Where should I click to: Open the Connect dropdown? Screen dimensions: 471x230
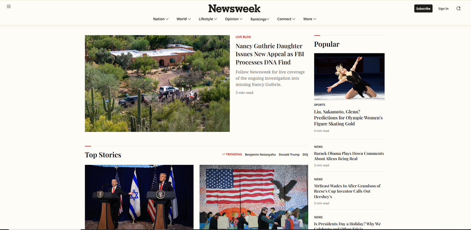point(286,19)
